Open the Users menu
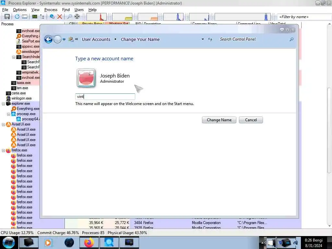This screenshot has height=249, width=332. (79, 10)
